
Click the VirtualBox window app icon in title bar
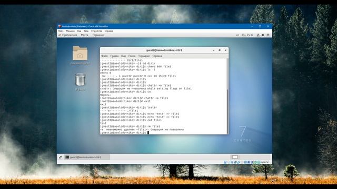60,26
